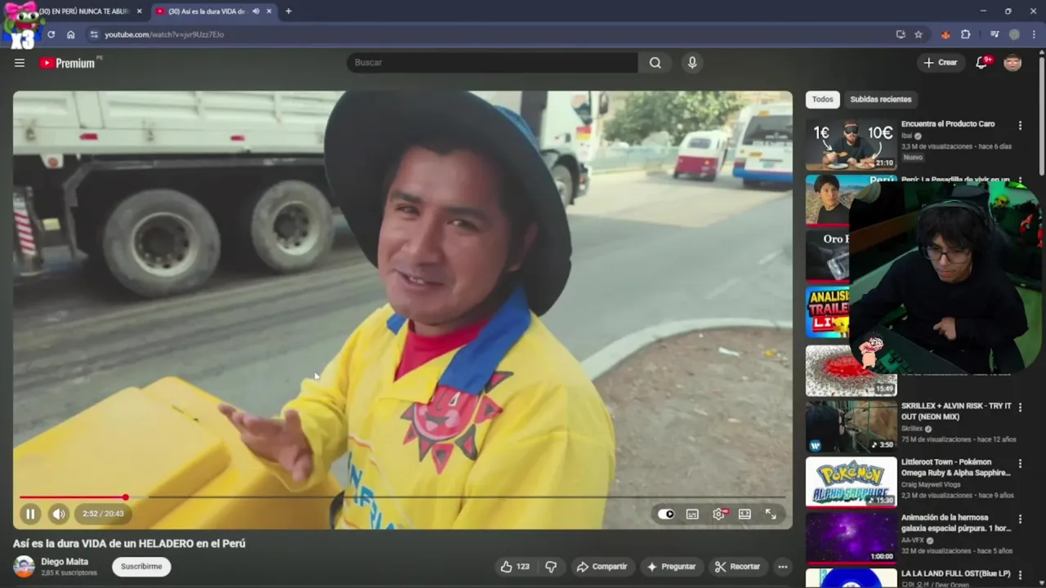Screen dimensions: 1046x588
Task: Click the Recortar button
Action: 737,567
